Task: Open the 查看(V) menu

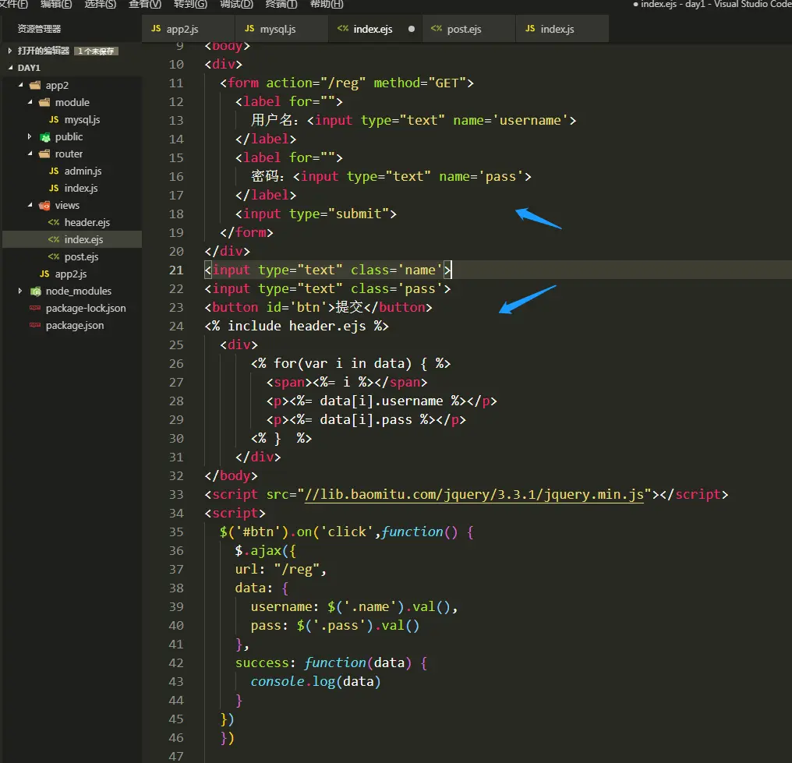Action: pyautogui.click(x=145, y=4)
